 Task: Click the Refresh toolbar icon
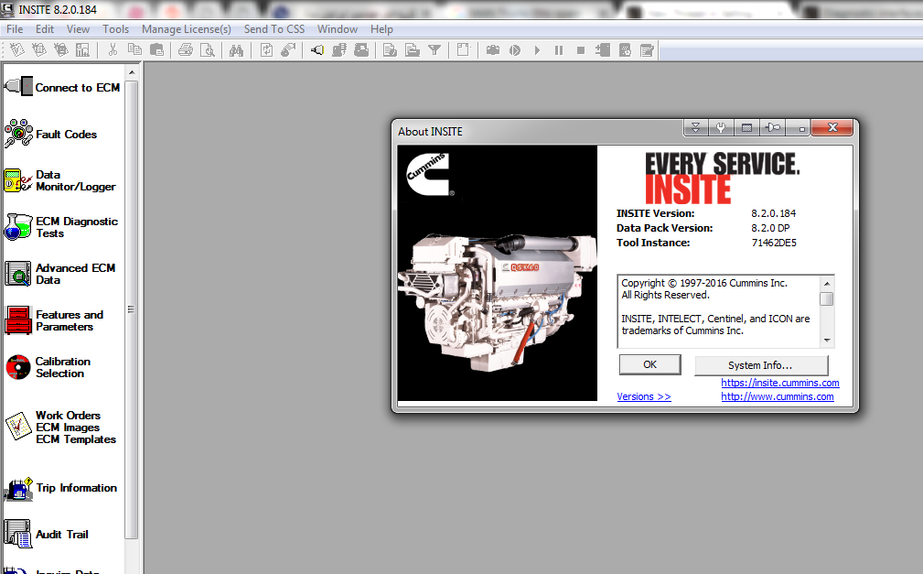(266, 50)
